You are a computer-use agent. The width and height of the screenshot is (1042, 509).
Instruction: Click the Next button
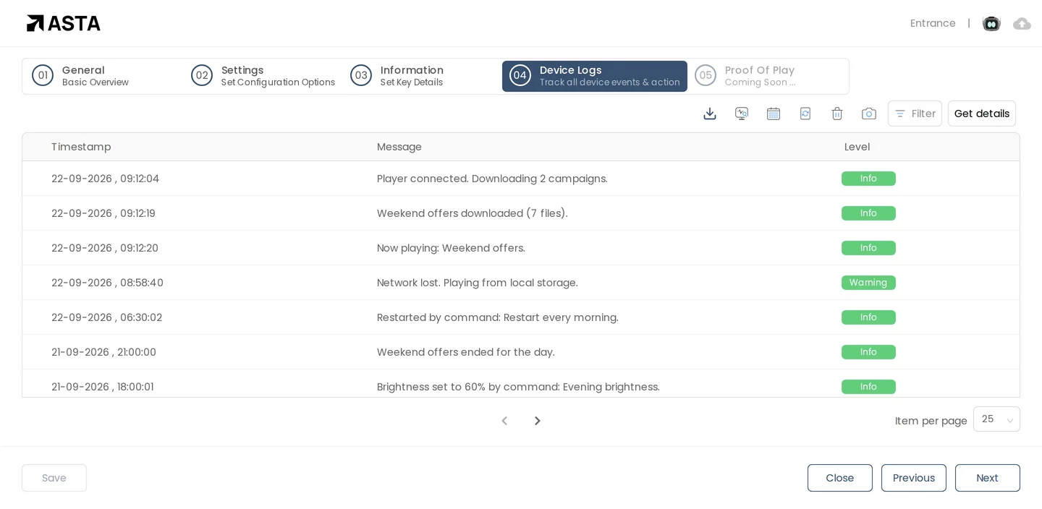987,478
